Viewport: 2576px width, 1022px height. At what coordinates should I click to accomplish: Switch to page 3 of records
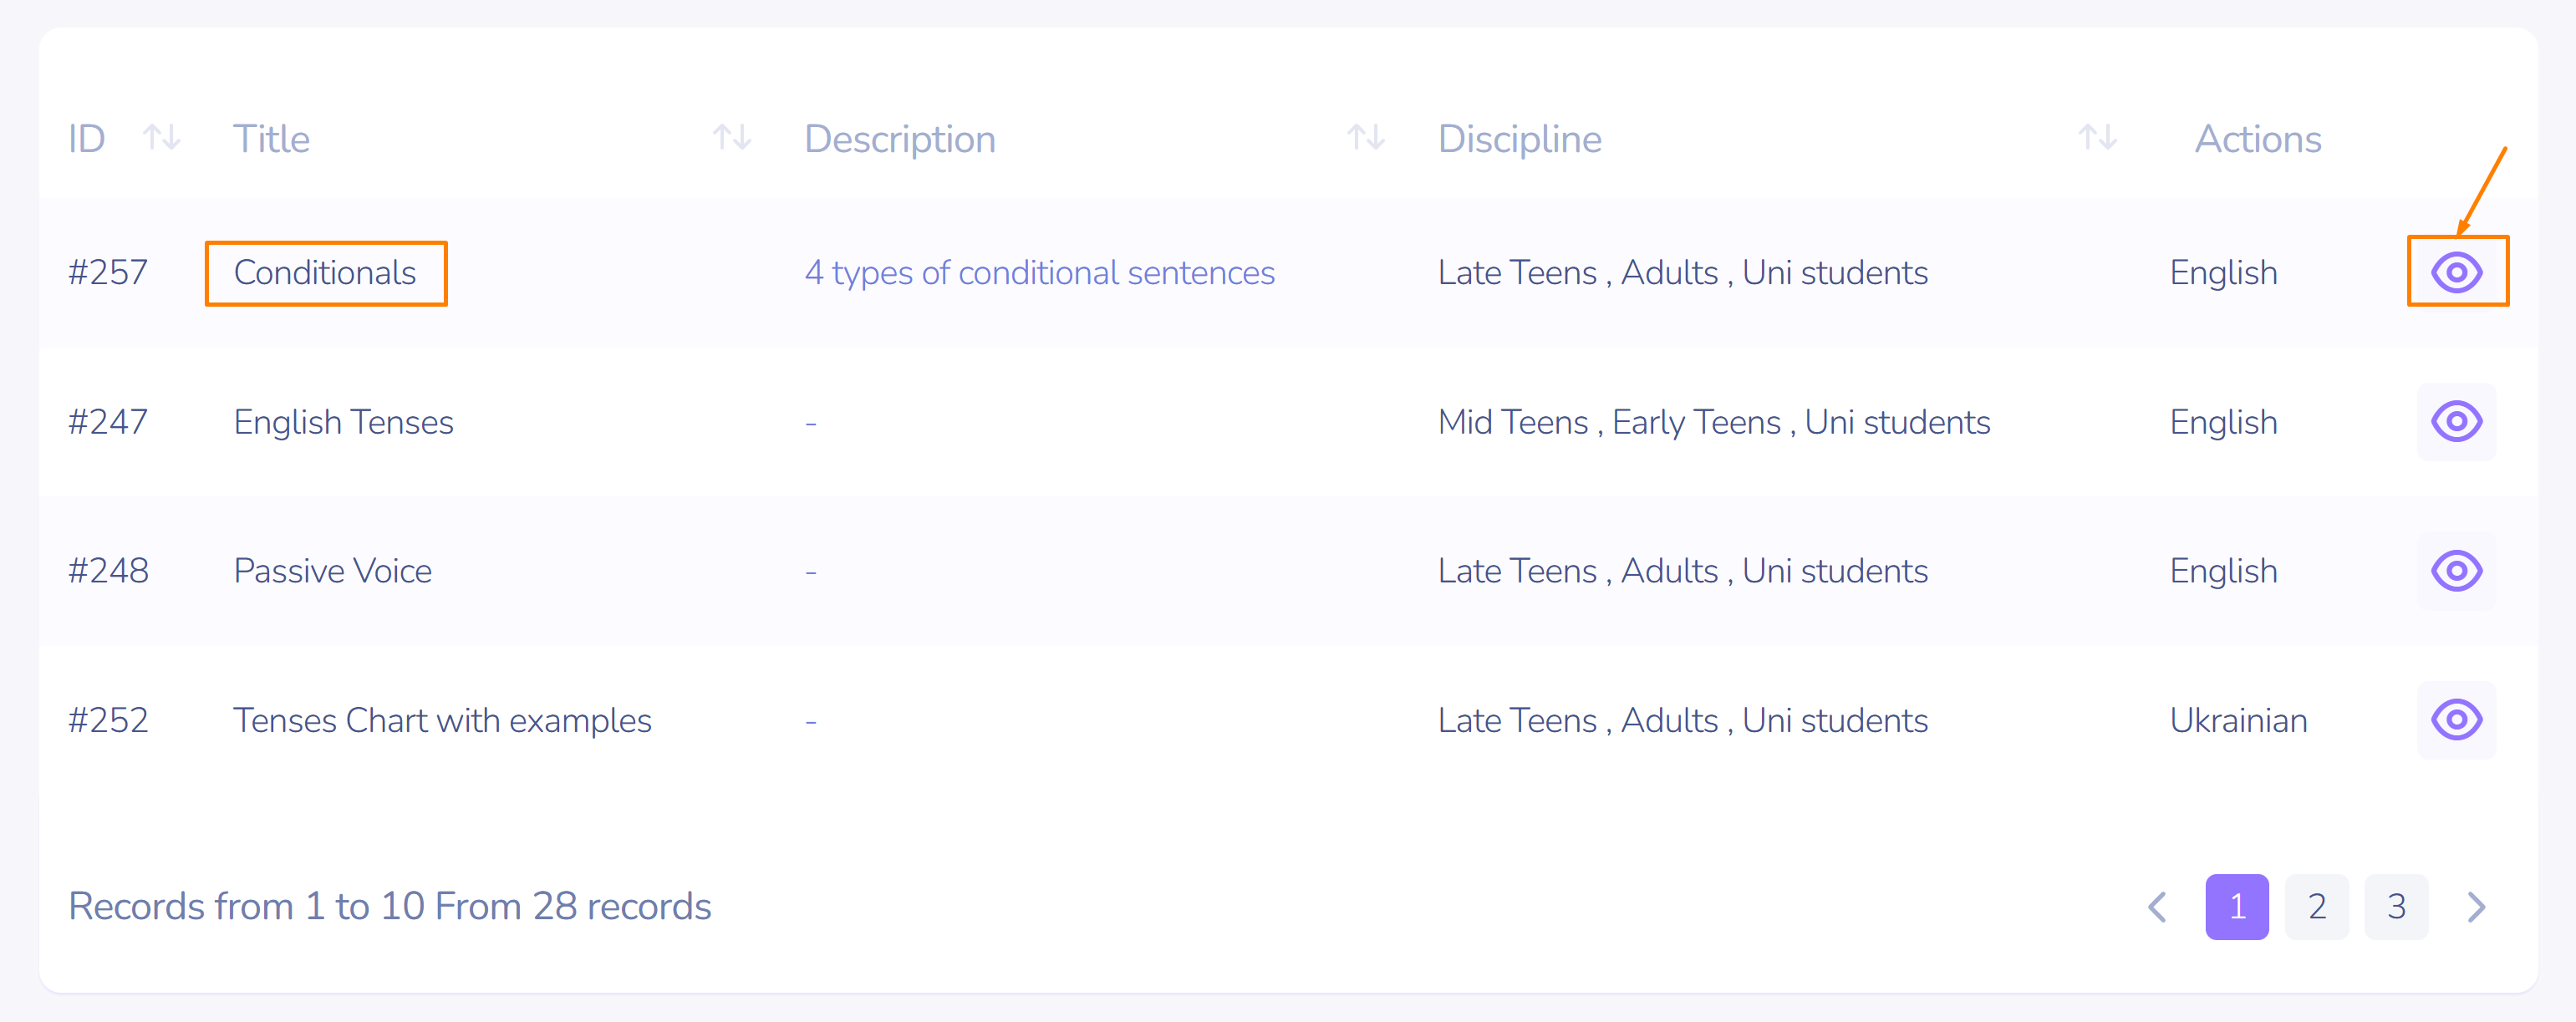[2396, 907]
